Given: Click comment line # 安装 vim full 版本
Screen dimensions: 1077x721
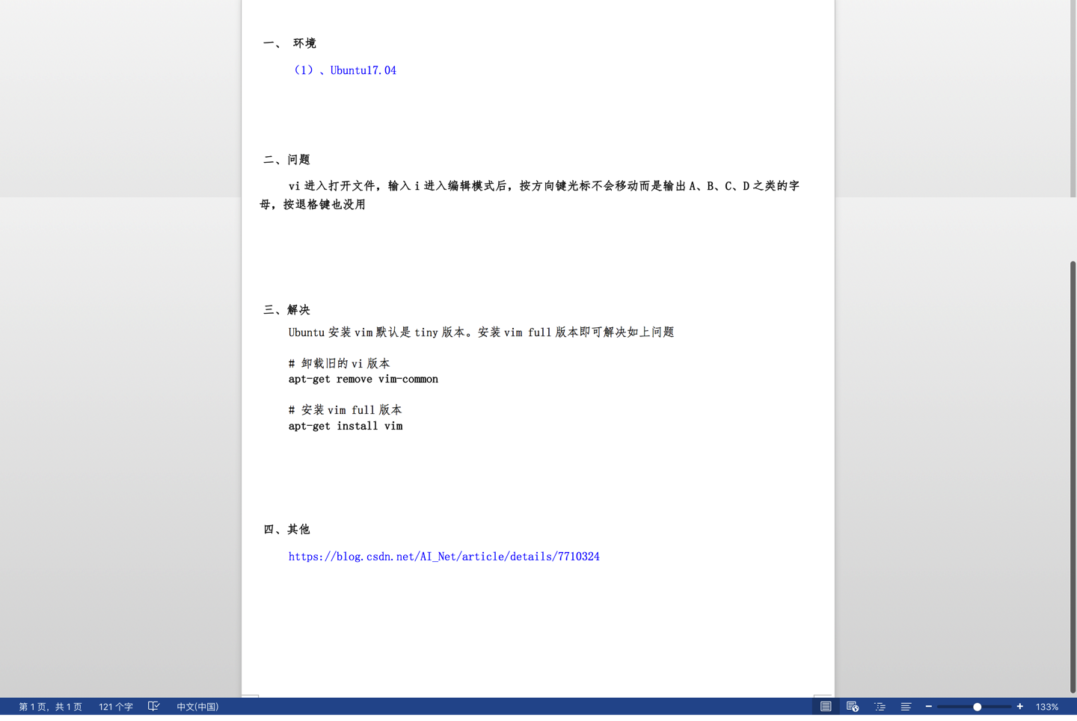Looking at the screenshot, I should coord(346,410).
